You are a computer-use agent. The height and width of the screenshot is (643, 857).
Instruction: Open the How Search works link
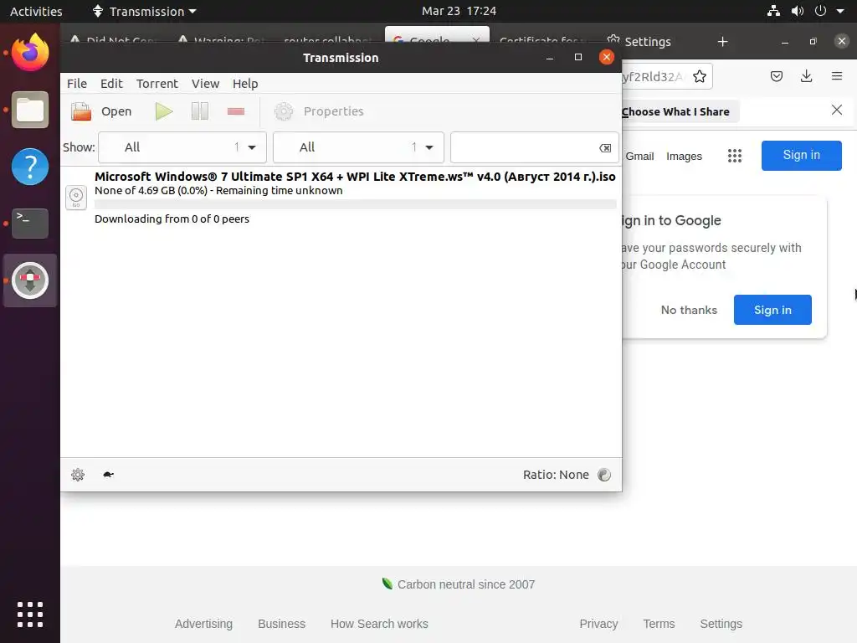[379, 624]
